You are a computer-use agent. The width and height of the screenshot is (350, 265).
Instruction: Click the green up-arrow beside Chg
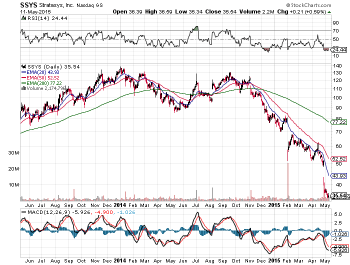click(329, 12)
